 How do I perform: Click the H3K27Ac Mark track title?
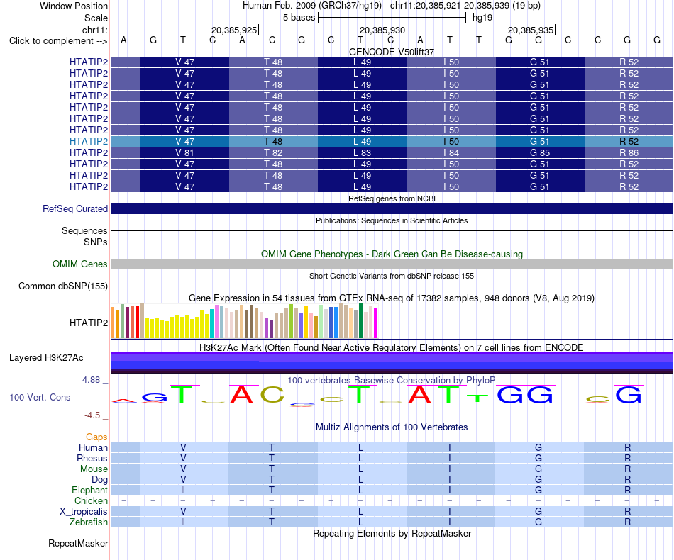coord(392,347)
